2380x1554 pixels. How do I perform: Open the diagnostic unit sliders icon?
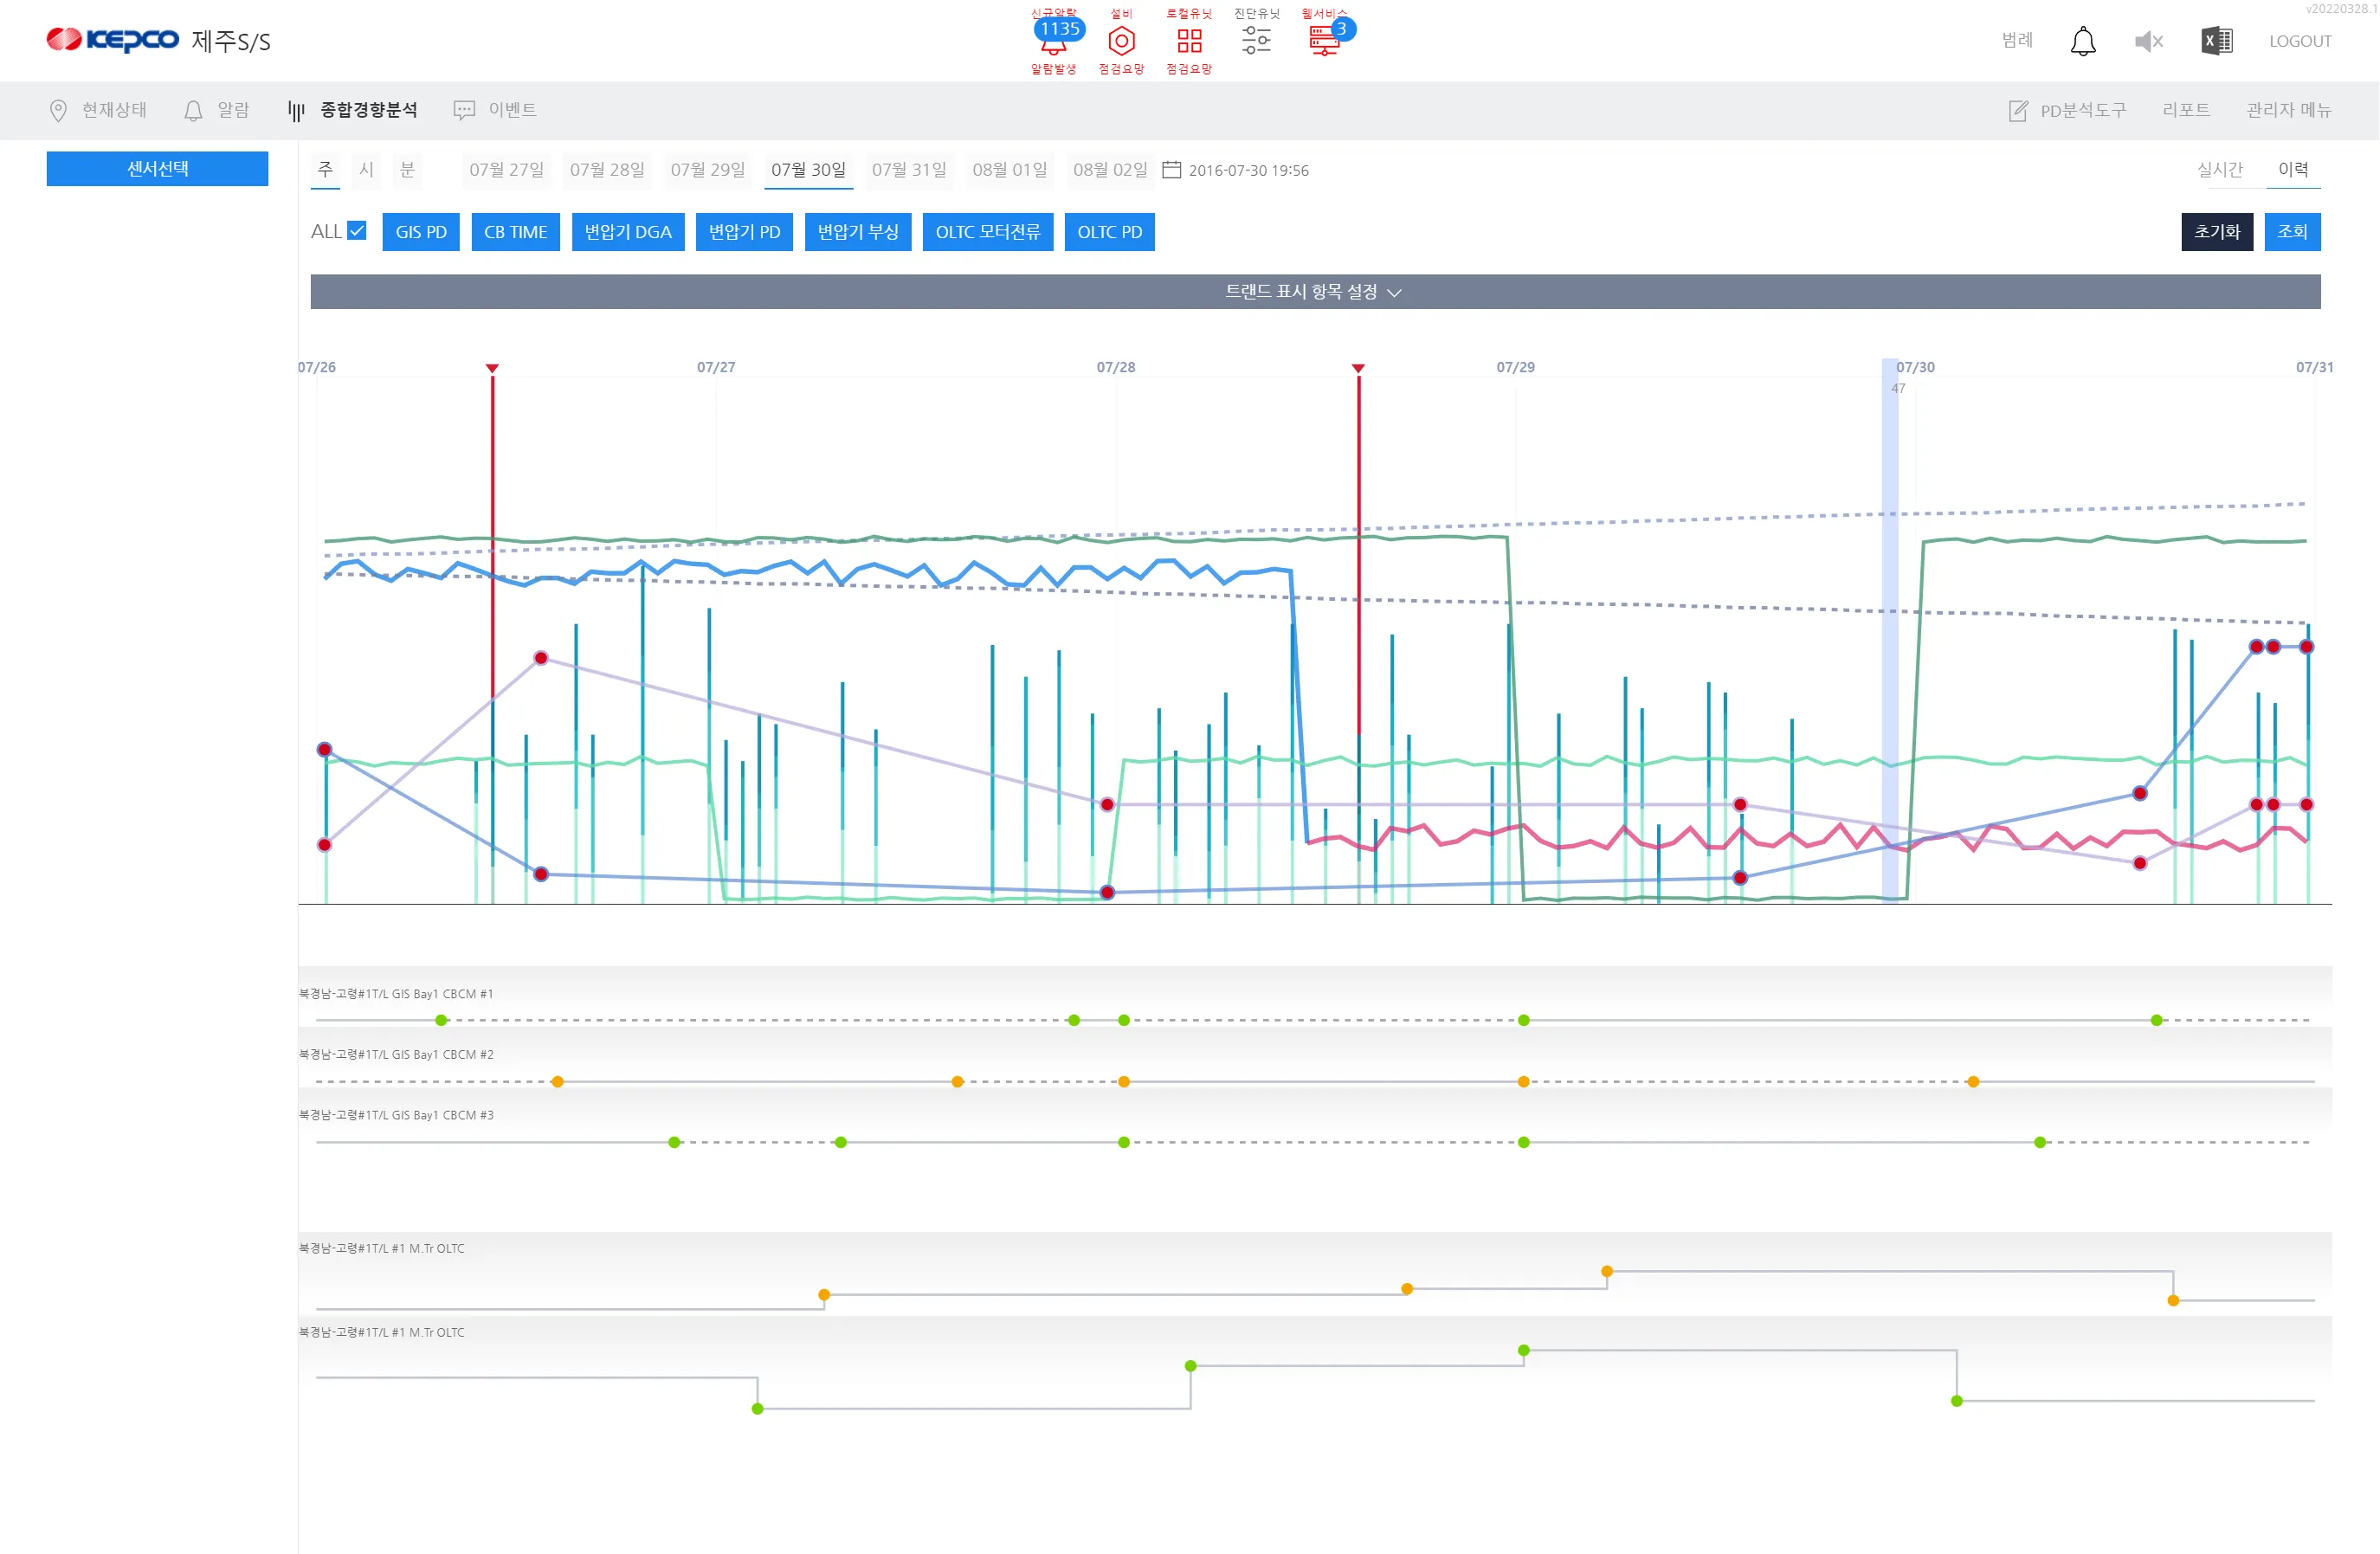(x=1256, y=41)
